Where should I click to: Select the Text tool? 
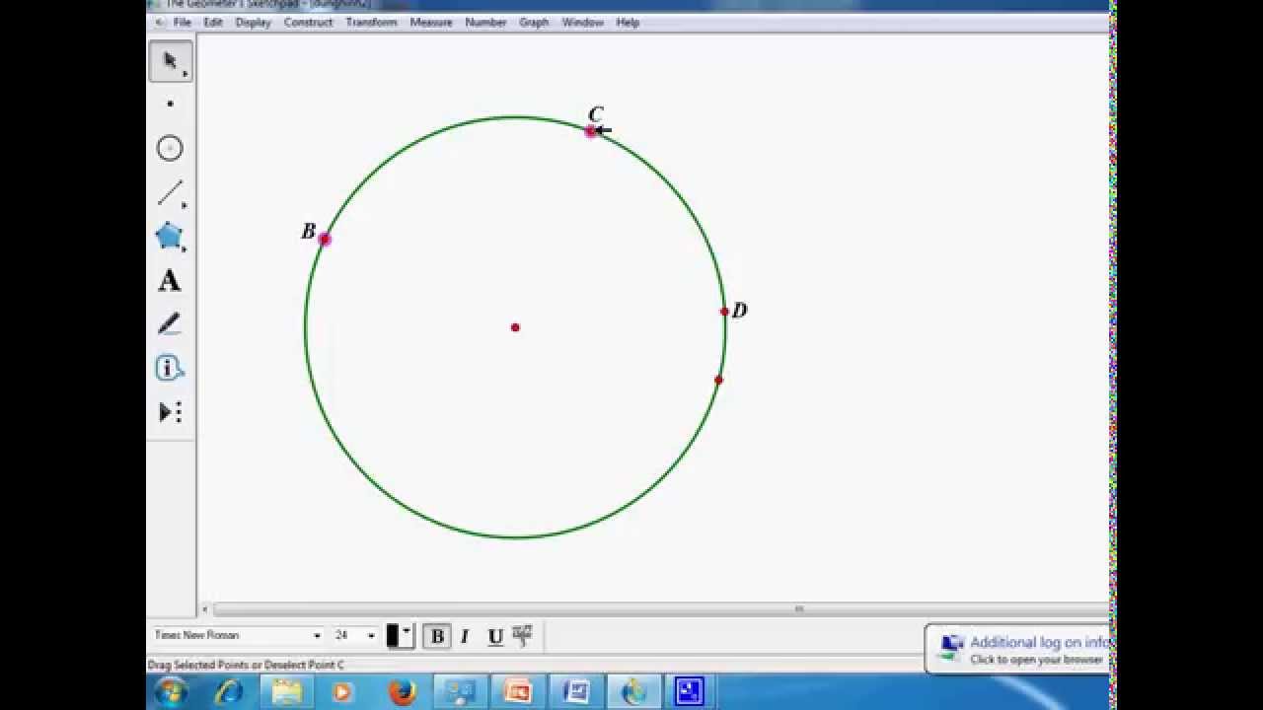(170, 281)
